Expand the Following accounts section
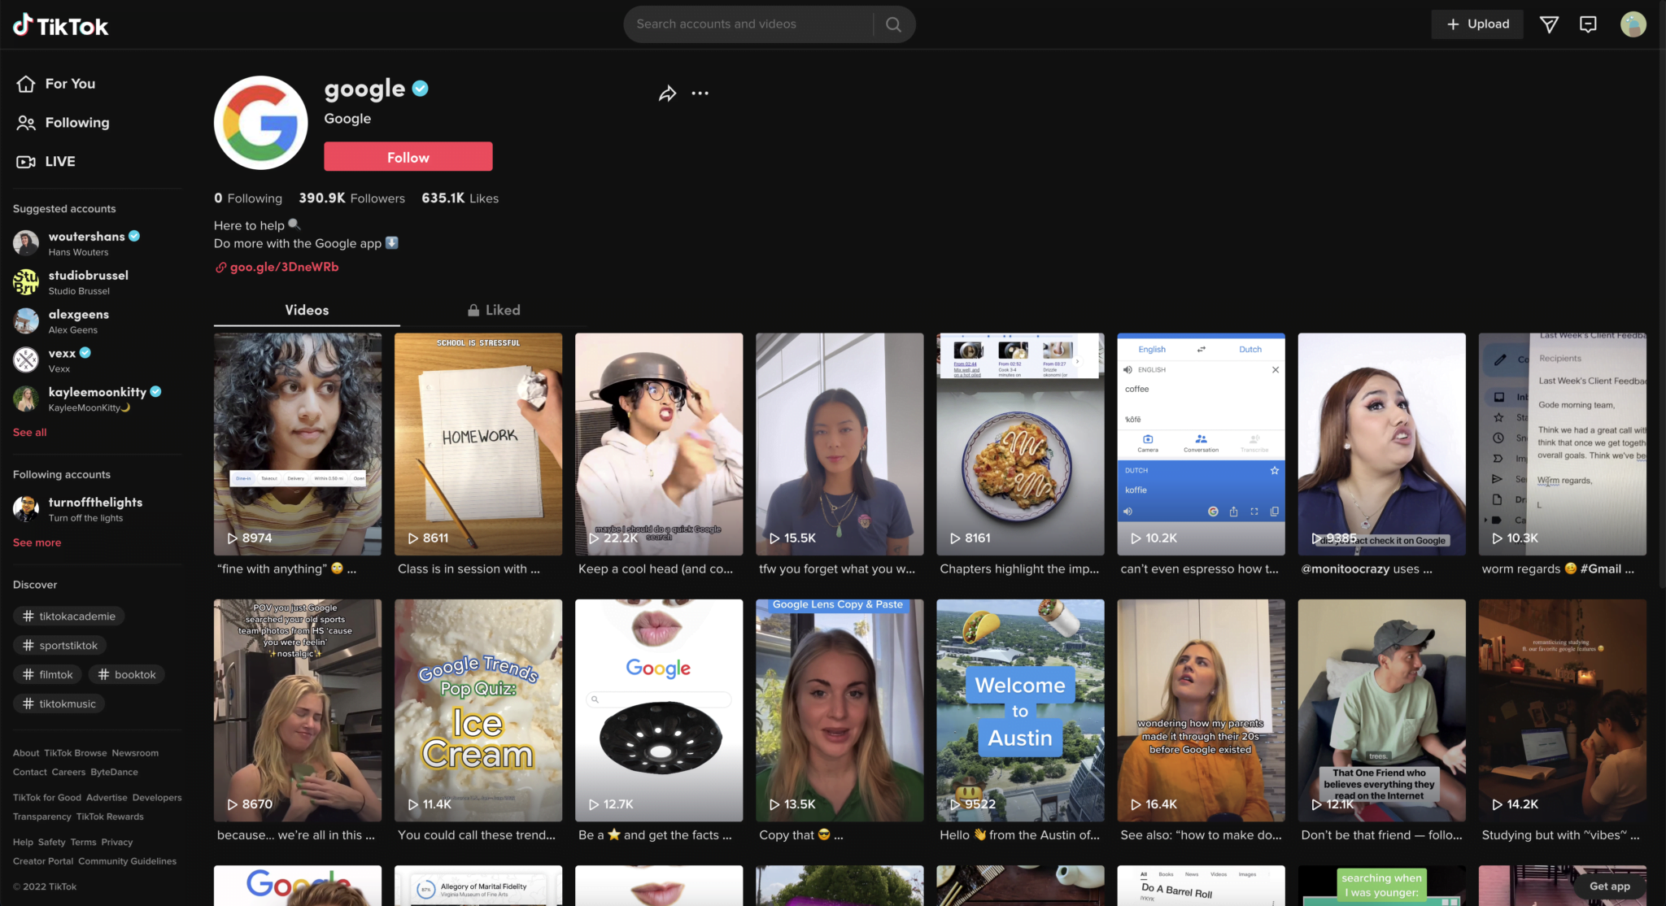Screen dimensions: 1666x906 [37, 542]
